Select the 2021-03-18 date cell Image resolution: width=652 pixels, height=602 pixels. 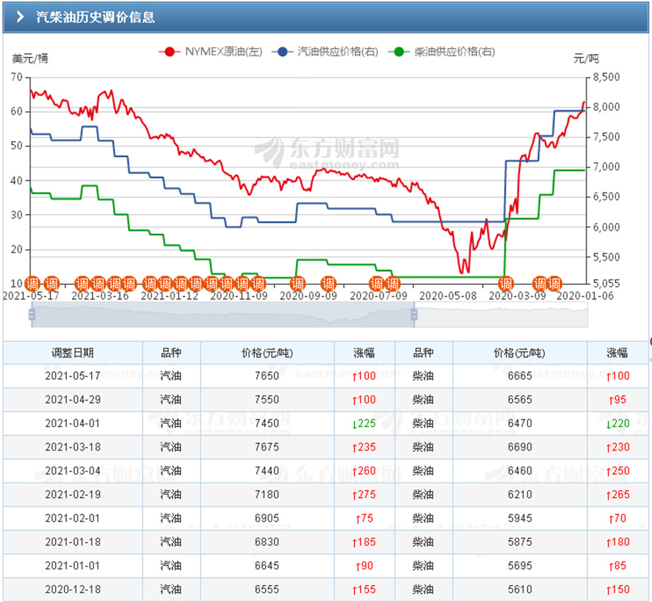pos(72,447)
